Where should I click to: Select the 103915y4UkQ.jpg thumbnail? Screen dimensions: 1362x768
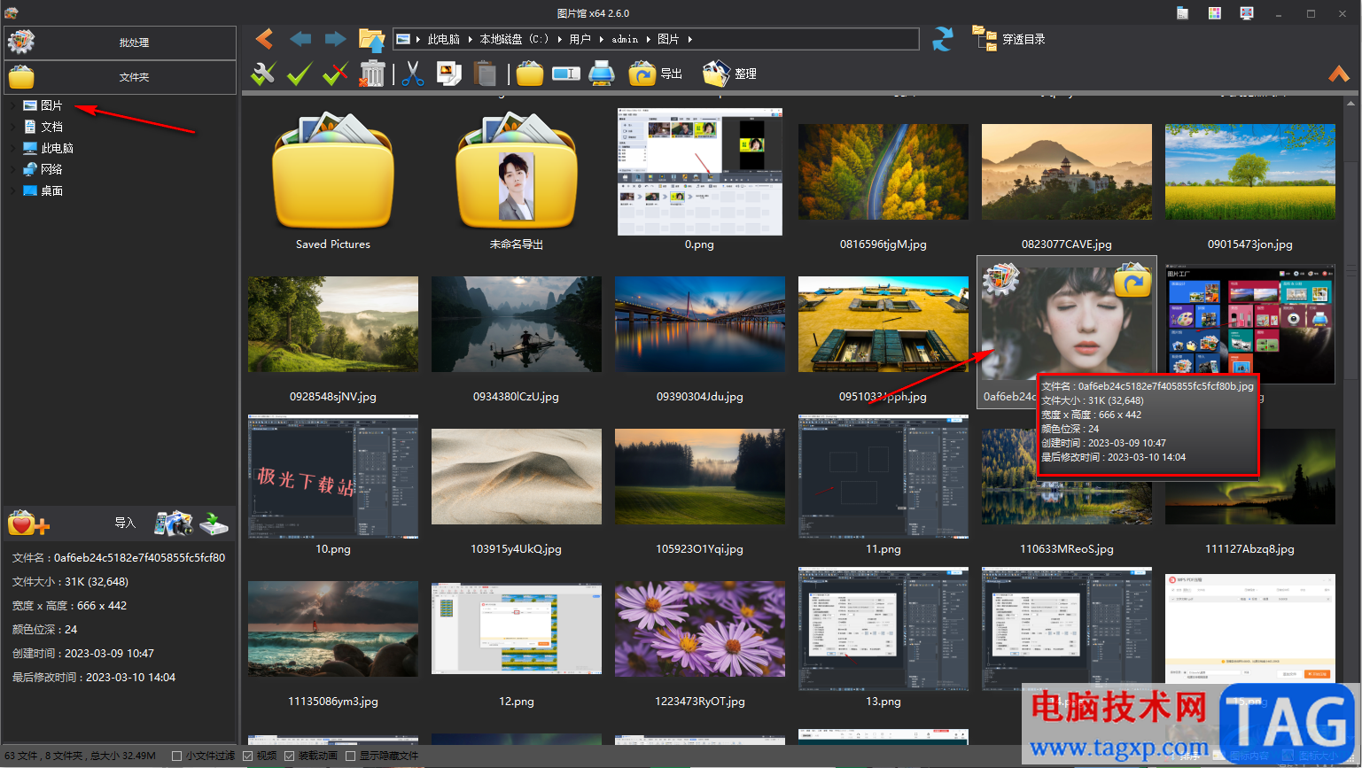[x=517, y=477]
